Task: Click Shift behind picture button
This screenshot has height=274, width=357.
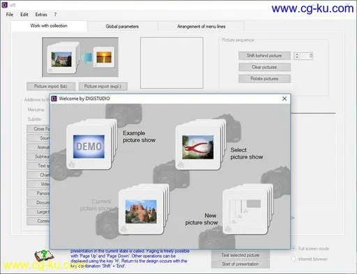Action: pos(264,56)
